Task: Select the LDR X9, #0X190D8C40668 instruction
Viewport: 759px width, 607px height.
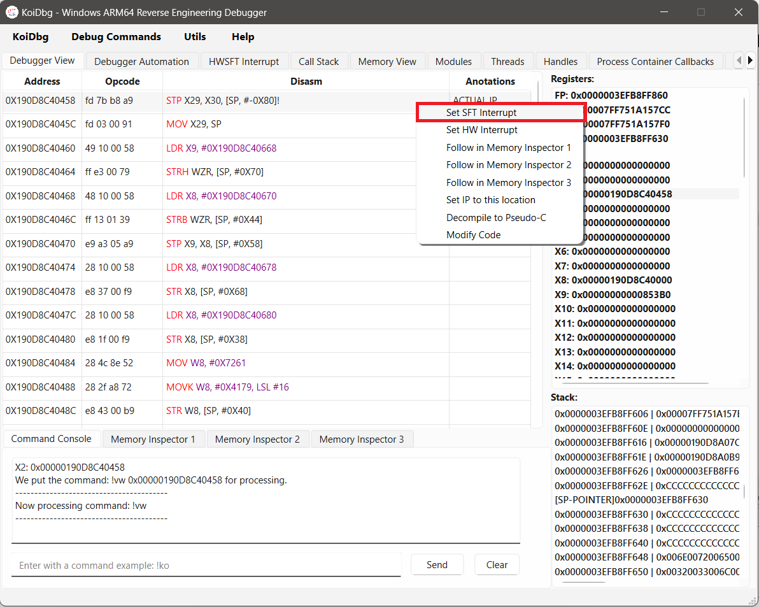Action: pos(221,148)
